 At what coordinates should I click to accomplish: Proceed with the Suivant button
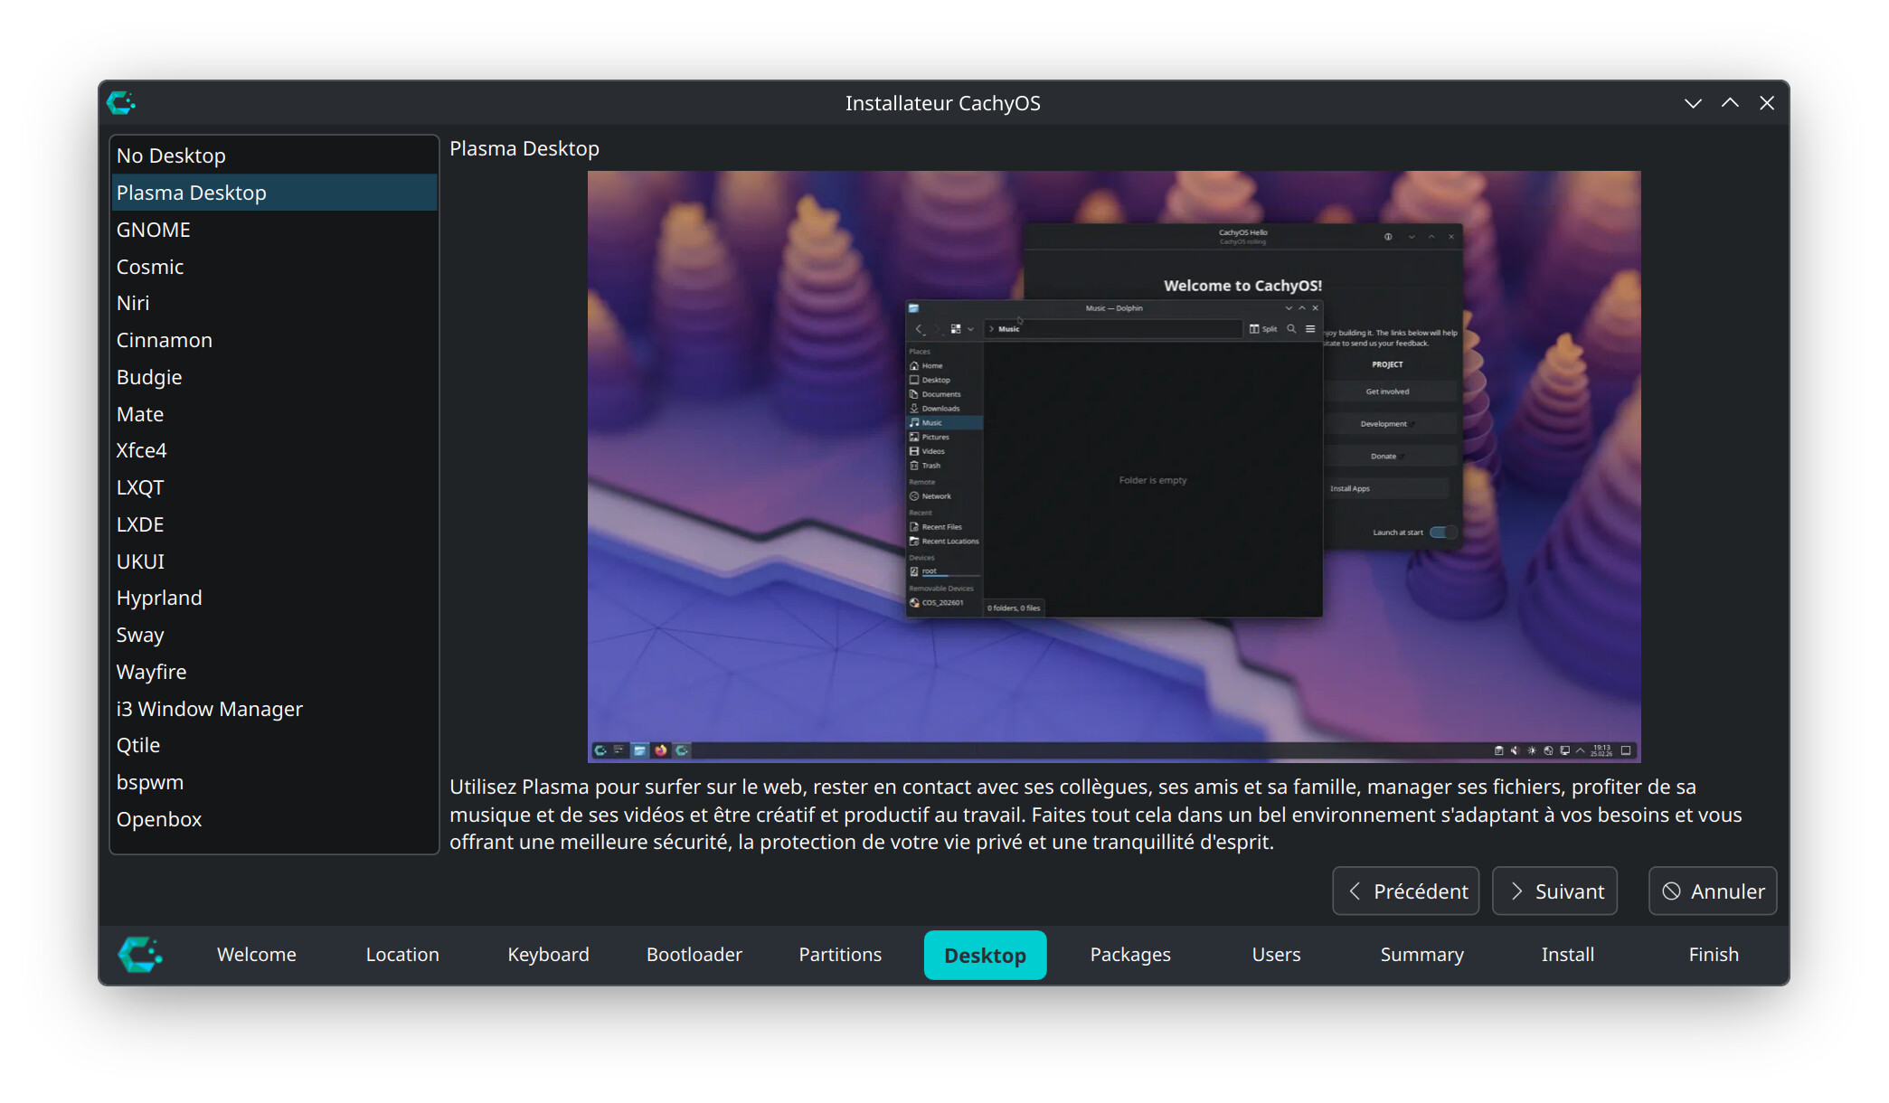coord(1554,891)
